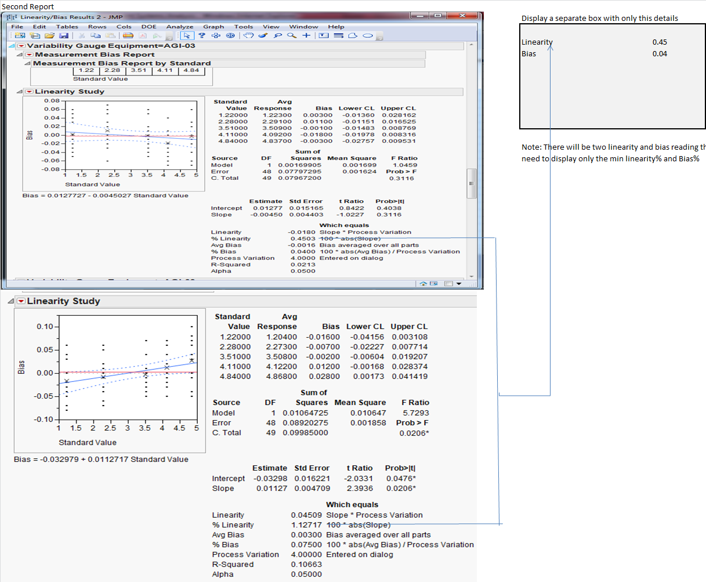The width and height of the screenshot is (706, 582).
Task: Open the Window menu
Action: (303, 27)
